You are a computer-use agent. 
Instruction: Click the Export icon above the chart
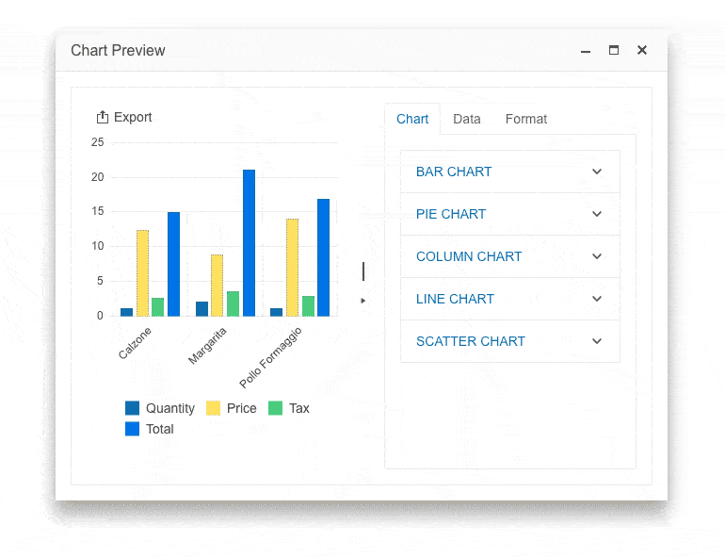tap(103, 118)
